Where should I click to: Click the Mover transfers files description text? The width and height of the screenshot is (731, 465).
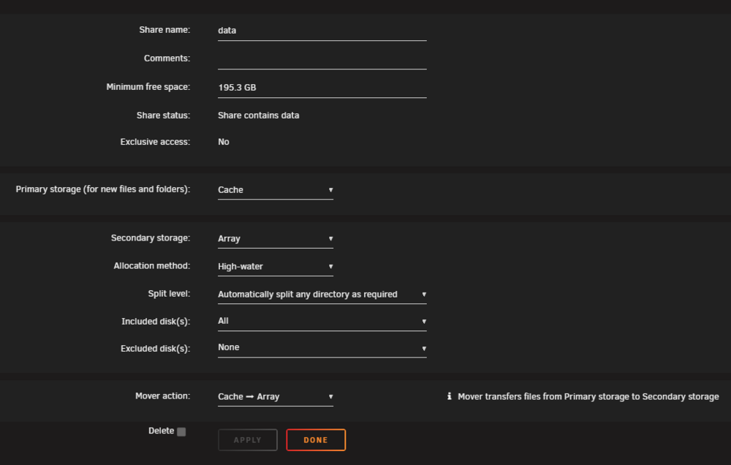point(588,396)
